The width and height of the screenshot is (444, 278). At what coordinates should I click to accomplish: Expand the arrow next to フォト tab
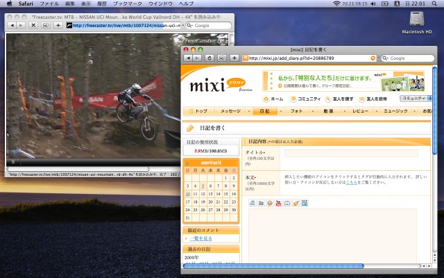coord(313,111)
